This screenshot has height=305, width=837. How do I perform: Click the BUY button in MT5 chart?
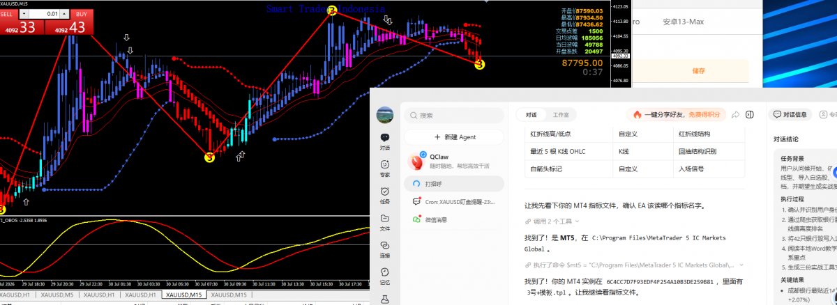click(82, 14)
